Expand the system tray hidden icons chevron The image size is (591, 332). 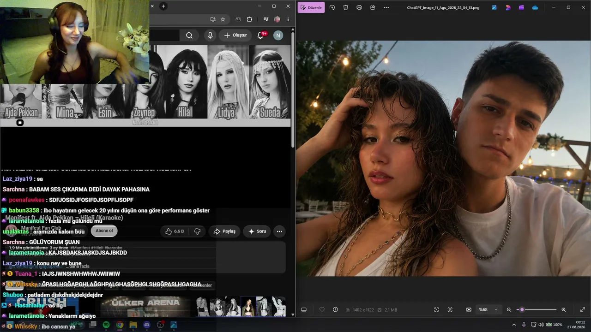click(x=514, y=325)
